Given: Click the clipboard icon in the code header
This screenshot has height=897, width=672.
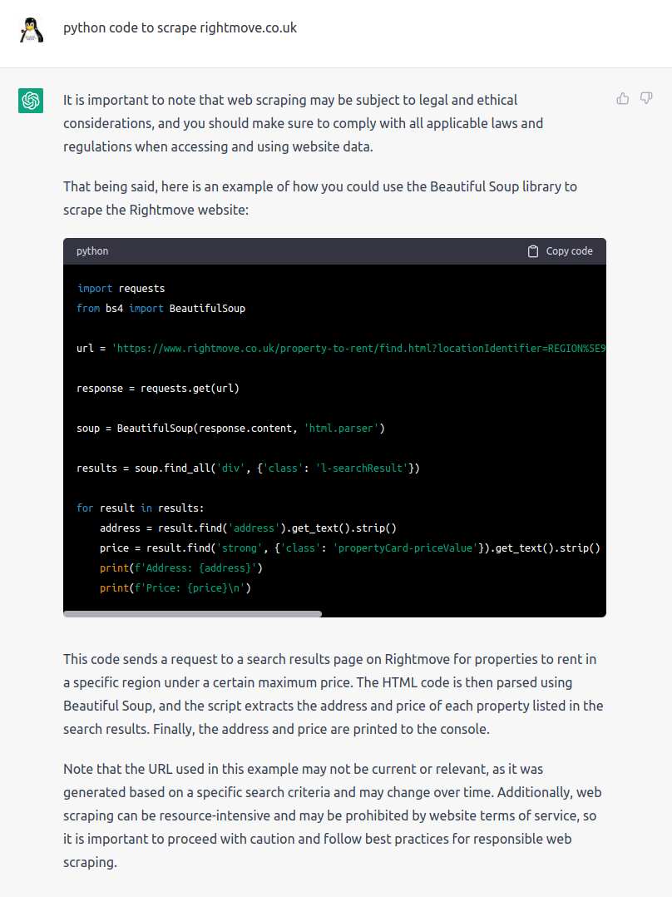Looking at the screenshot, I should [533, 251].
